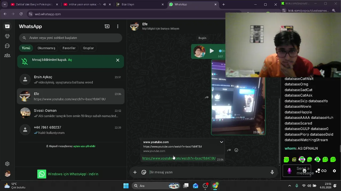The image size is (341, 191).
Task: Open Kick chat settings gear
Action: (x=334, y=171)
